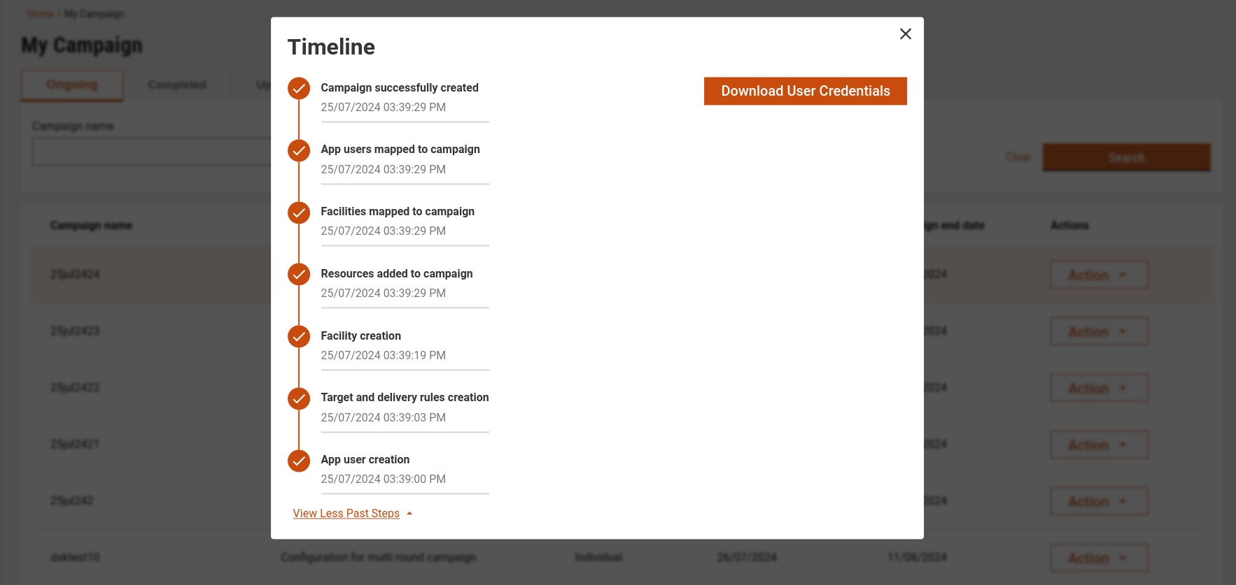The image size is (1236, 585).
Task: Switch to the Ongoing tab
Action: (x=72, y=85)
